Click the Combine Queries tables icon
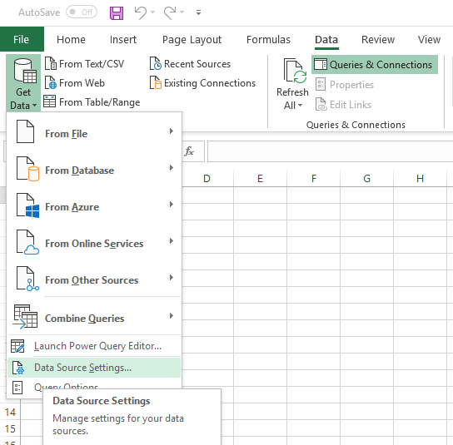The width and height of the screenshot is (453, 445). 26,317
